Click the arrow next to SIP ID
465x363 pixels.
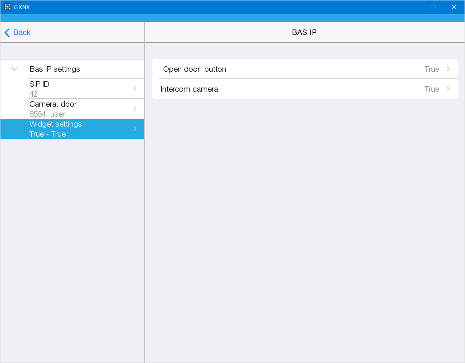135,88
